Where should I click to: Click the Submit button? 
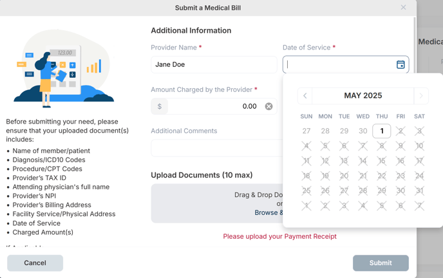381,263
